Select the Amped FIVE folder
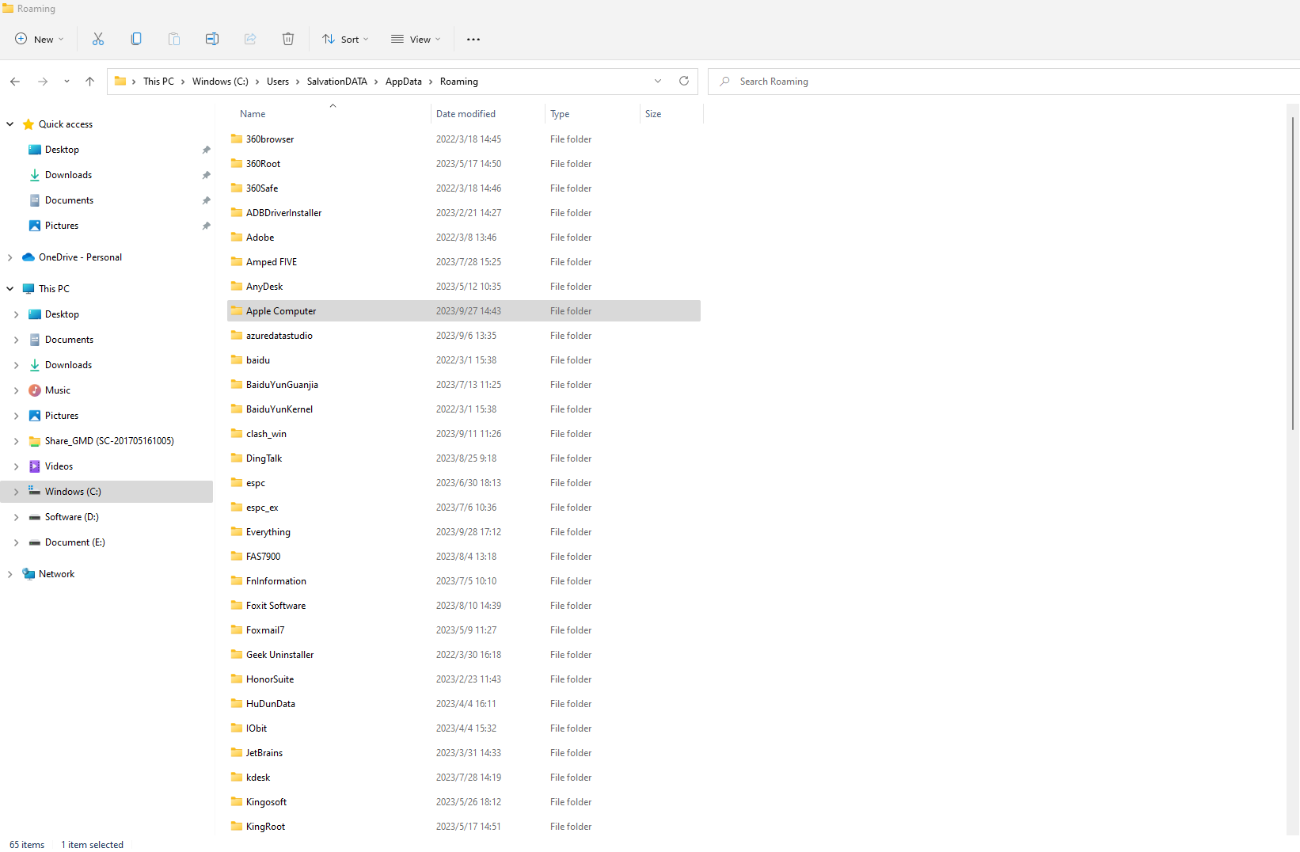This screenshot has height=852, width=1300. click(464, 262)
